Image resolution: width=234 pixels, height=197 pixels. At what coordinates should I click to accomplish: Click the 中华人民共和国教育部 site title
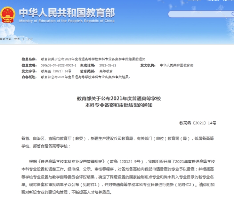tap(66, 12)
